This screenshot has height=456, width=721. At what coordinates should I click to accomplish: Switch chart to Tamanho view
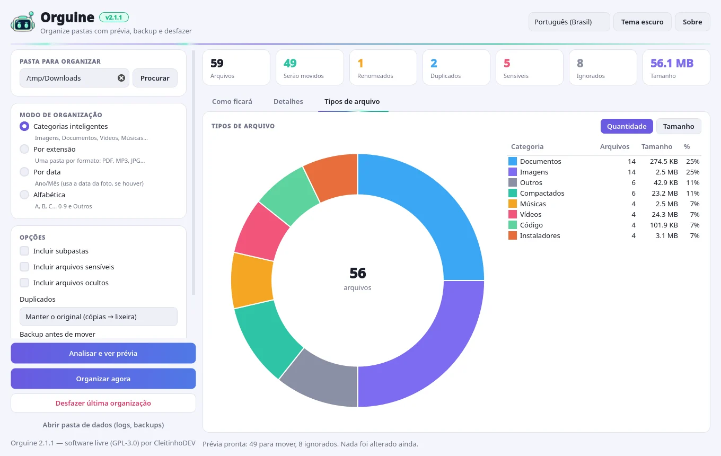[679, 126]
